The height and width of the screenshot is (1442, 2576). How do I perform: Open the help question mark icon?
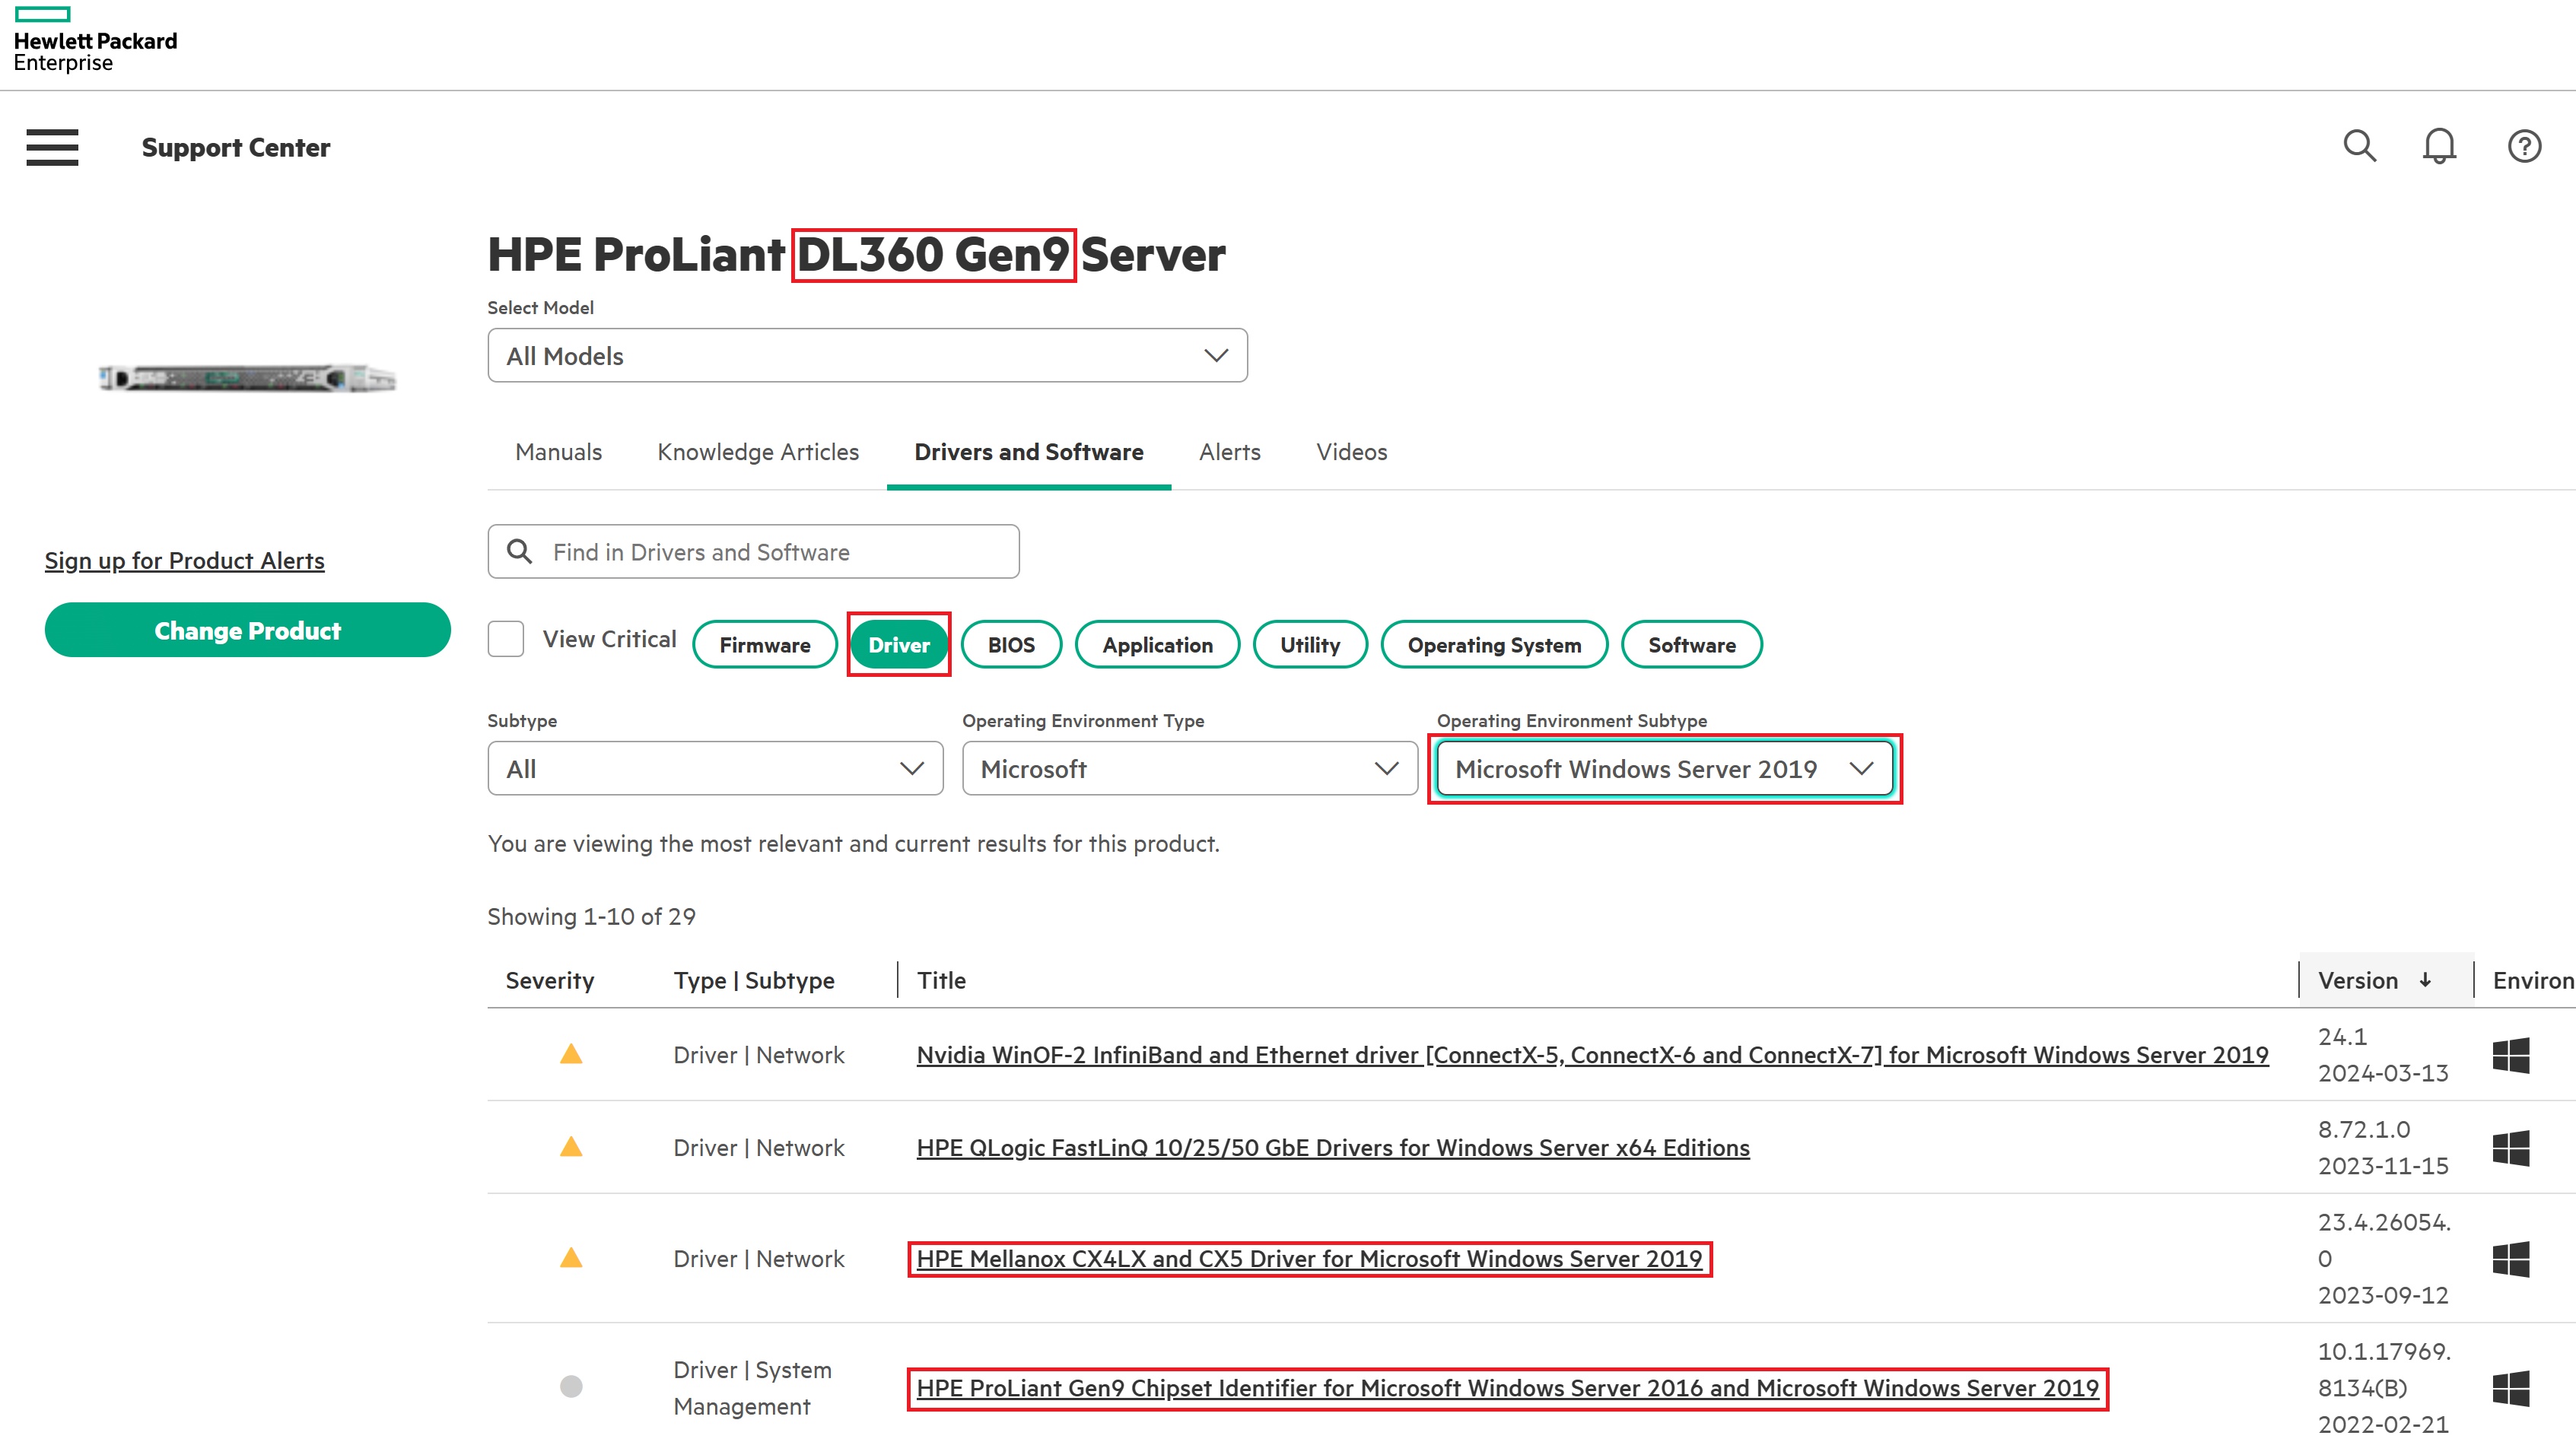tap(2524, 146)
